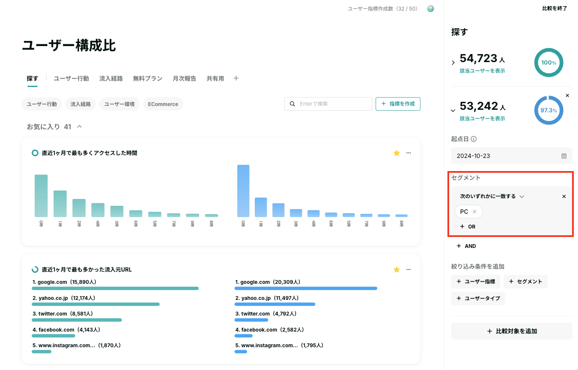Viewport: 578px width, 370px height.
Task: Add an AND condition
Action: coord(466,246)
